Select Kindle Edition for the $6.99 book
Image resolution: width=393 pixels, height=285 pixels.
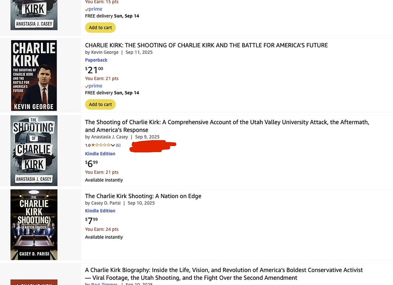(100, 154)
